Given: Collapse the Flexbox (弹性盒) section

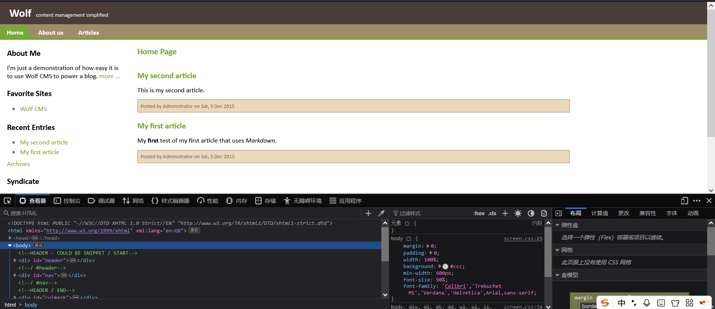Looking at the screenshot, I should [x=557, y=225].
